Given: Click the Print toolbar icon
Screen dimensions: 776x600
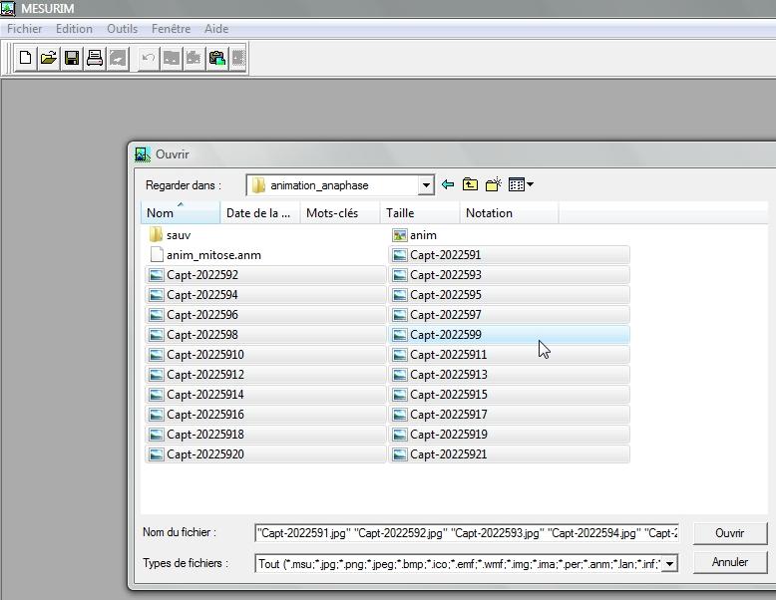Looking at the screenshot, I should pos(95,59).
